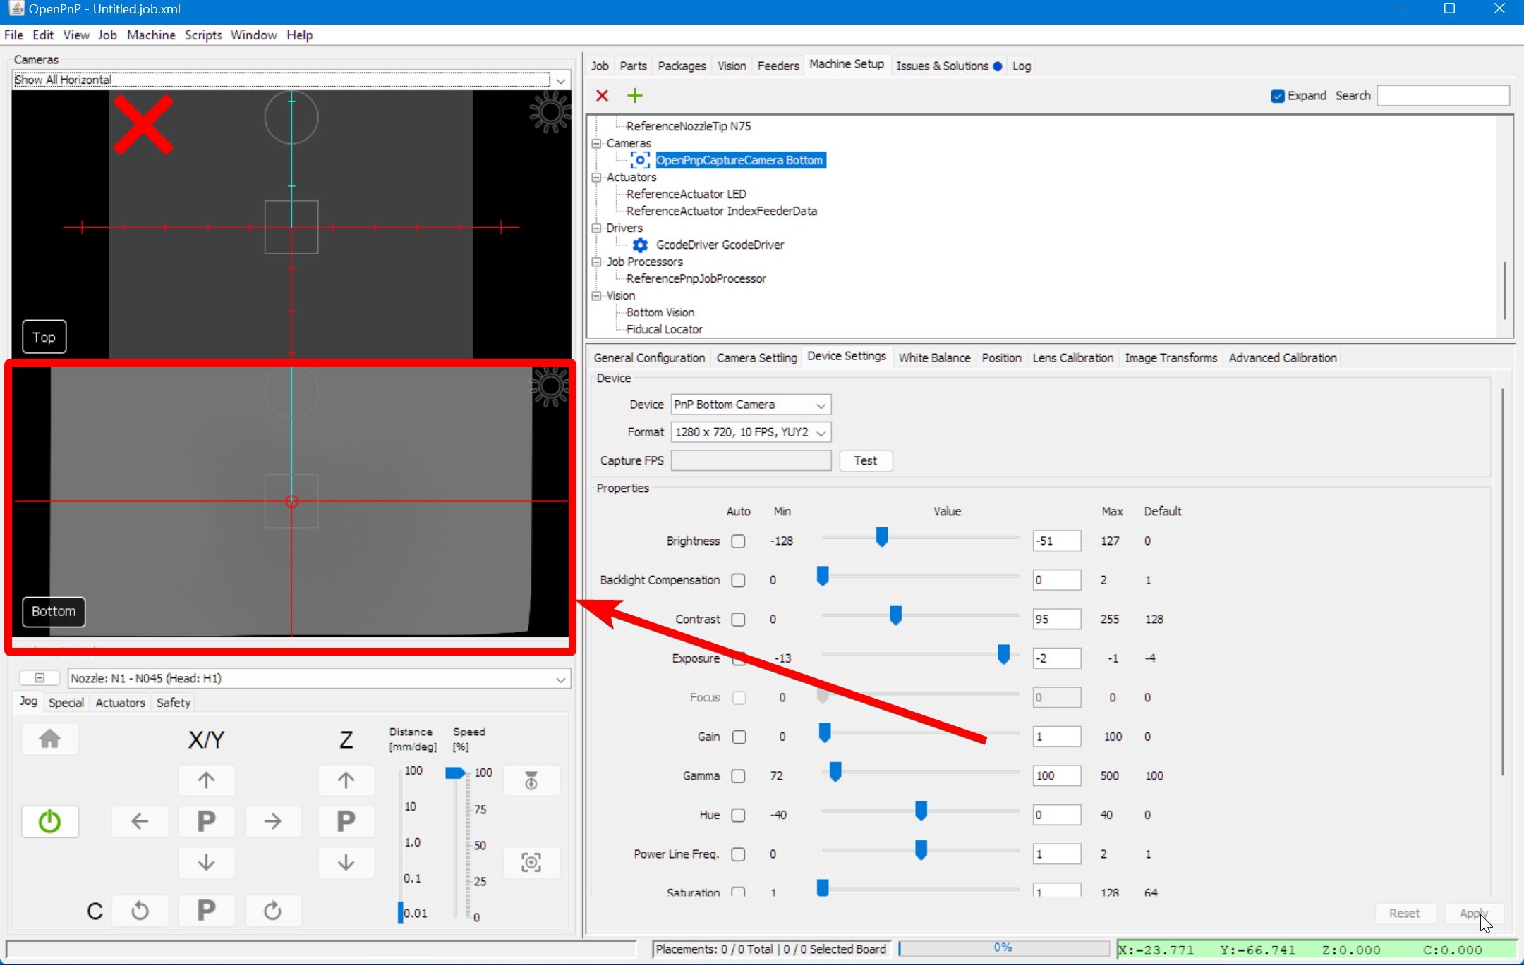Screen dimensions: 1524x965
Task: Click the green plus add icon
Action: (x=635, y=96)
